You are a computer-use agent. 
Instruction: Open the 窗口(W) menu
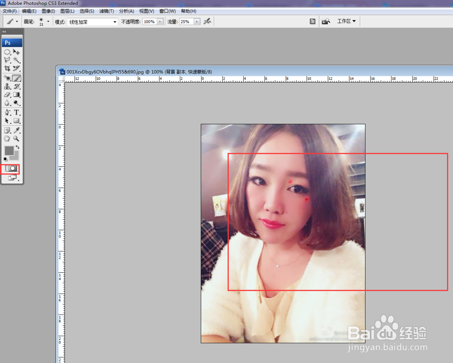click(x=167, y=11)
